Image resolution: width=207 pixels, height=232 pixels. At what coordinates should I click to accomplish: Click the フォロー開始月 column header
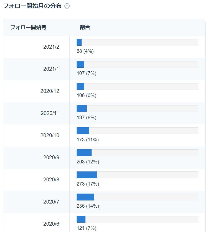[28, 27]
